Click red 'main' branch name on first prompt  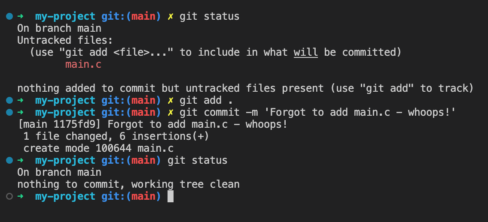(x=143, y=16)
